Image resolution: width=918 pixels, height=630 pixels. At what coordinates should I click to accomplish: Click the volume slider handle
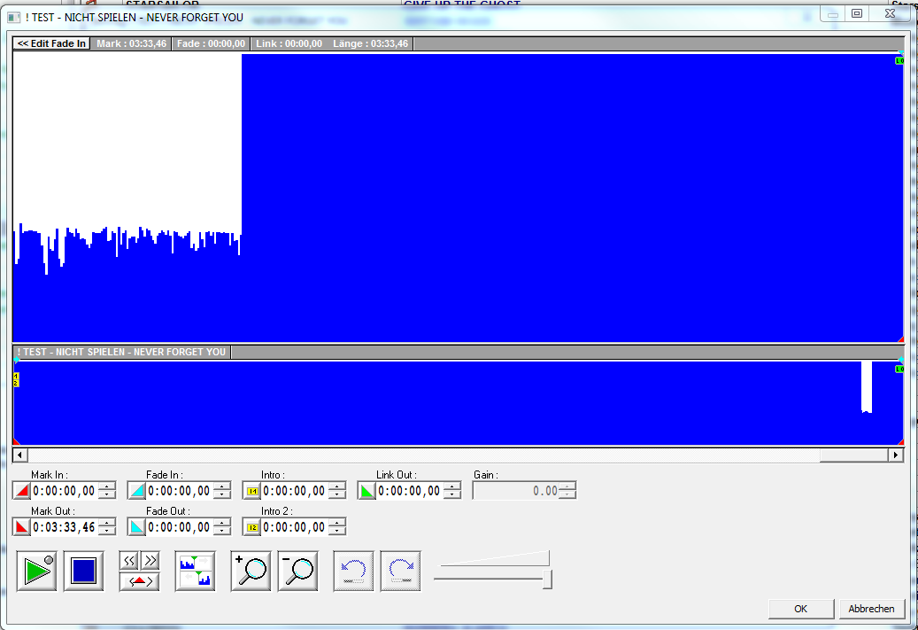coord(548,579)
